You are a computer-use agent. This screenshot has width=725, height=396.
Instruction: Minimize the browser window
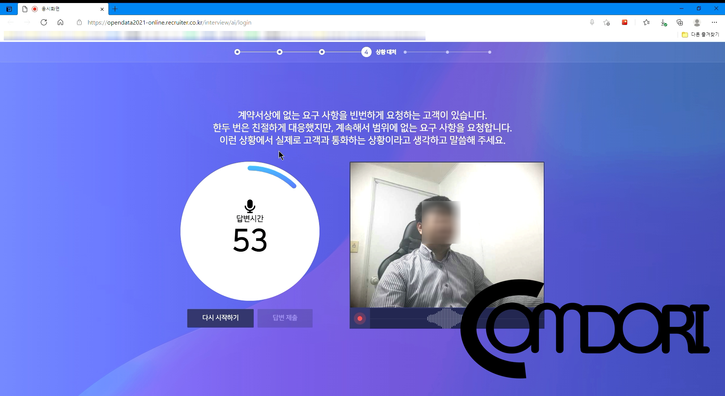coord(682,9)
